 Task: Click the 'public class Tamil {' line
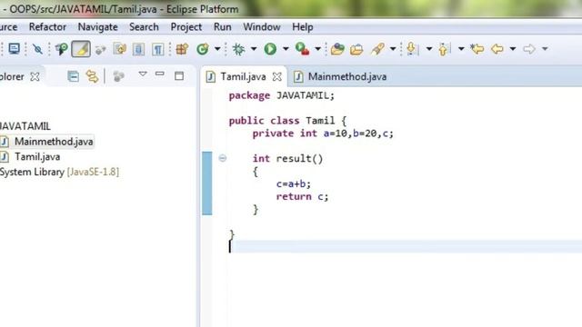pyautogui.click(x=287, y=121)
